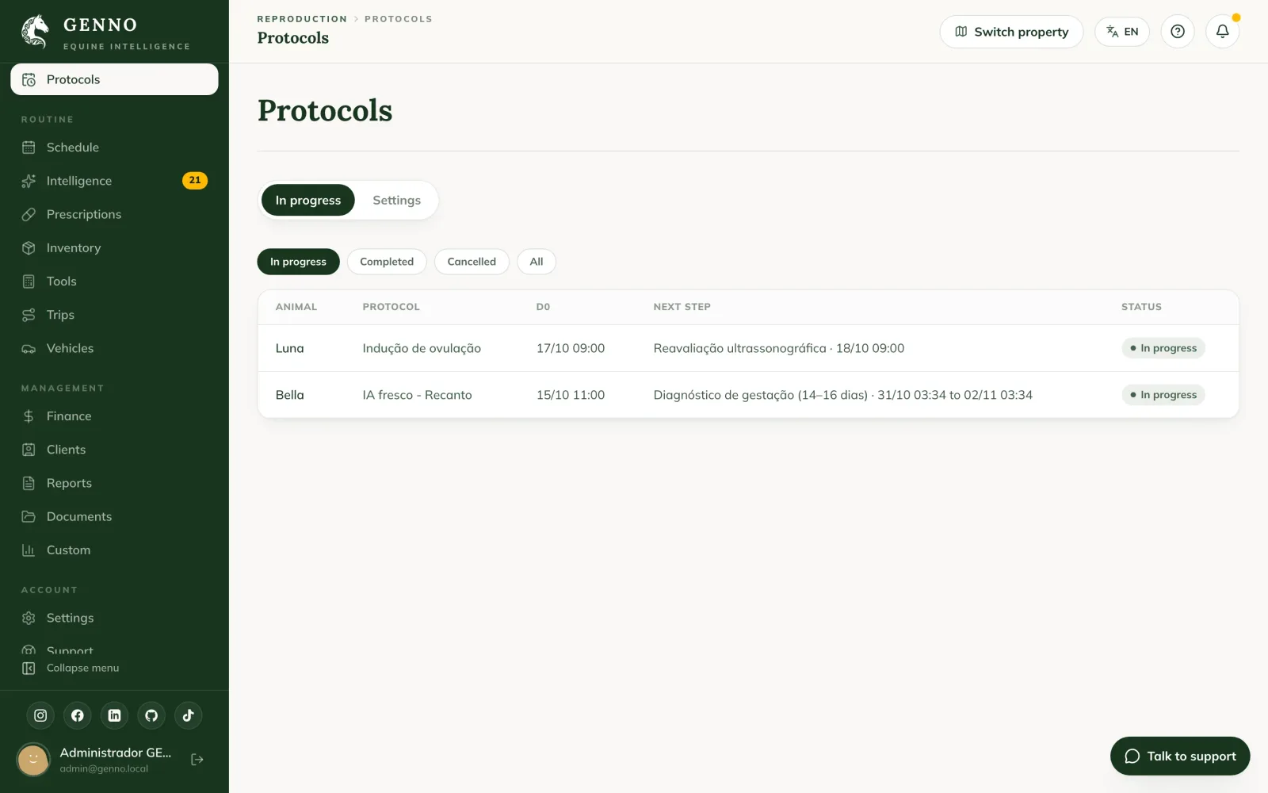Filter protocols by Cancelled
The width and height of the screenshot is (1268, 793).
tap(472, 262)
